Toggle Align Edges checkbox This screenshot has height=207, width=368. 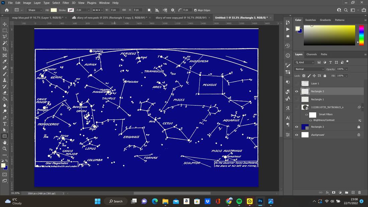point(195,10)
